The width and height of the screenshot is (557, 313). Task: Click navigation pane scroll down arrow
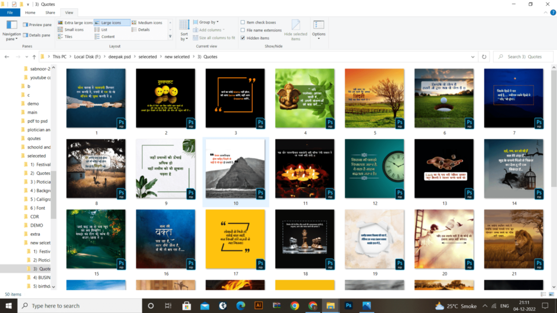tap(54, 287)
